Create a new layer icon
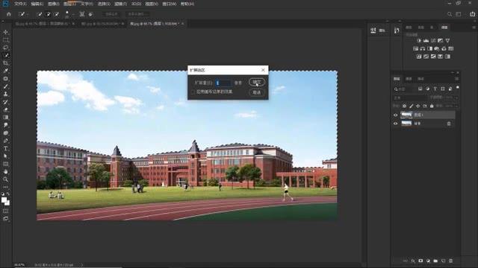 443,261
